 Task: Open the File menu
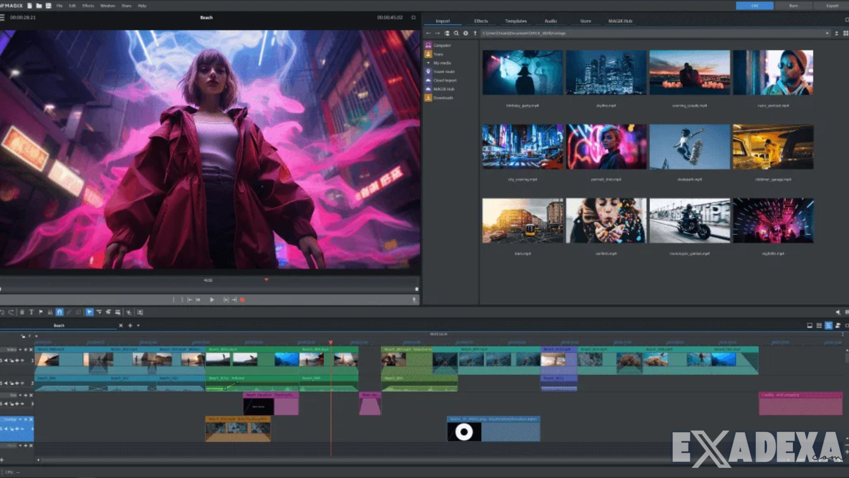[59, 6]
